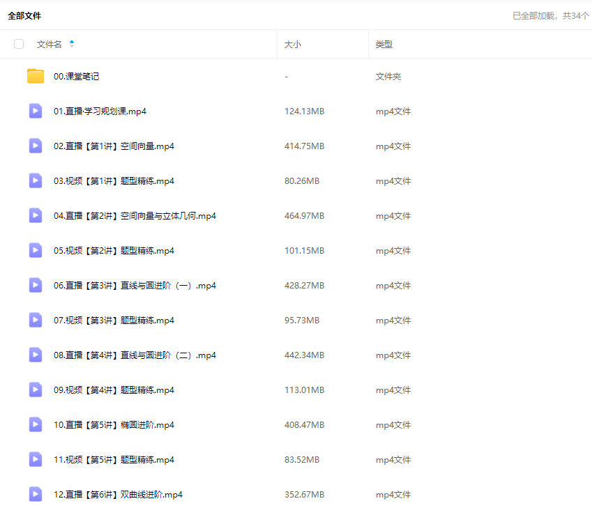Screen dimensions: 592x508
Task: Sort list by 文件名 column header
Action: click(50, 44)
